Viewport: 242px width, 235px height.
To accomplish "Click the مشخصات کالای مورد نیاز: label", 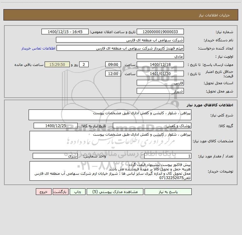I will tap(213, 141).
